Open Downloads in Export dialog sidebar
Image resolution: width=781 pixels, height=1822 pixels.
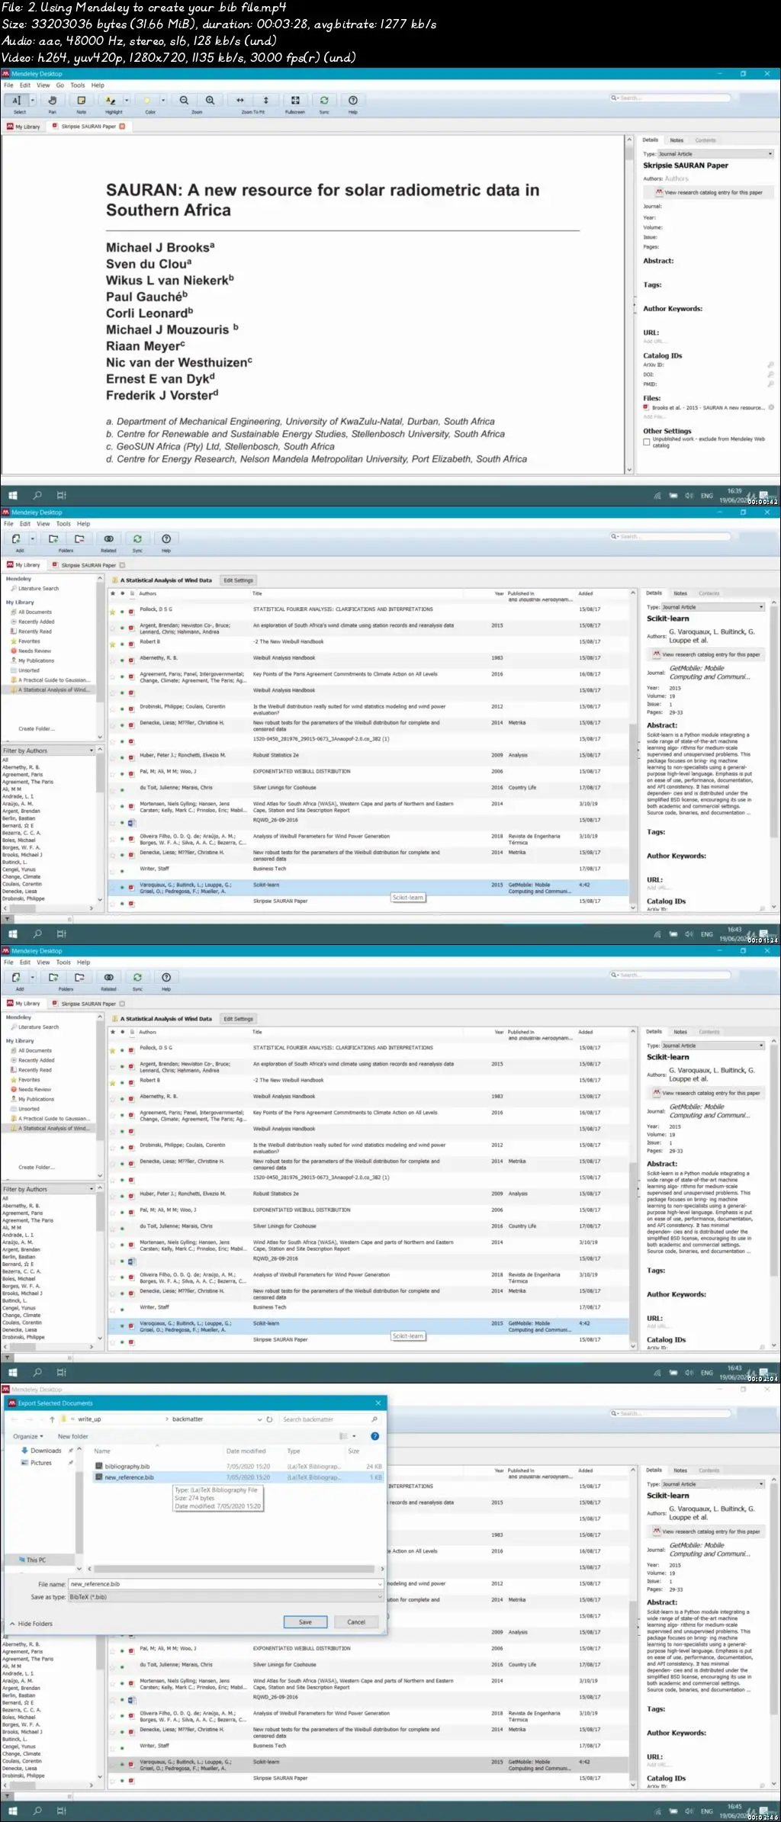[46, 1451]
